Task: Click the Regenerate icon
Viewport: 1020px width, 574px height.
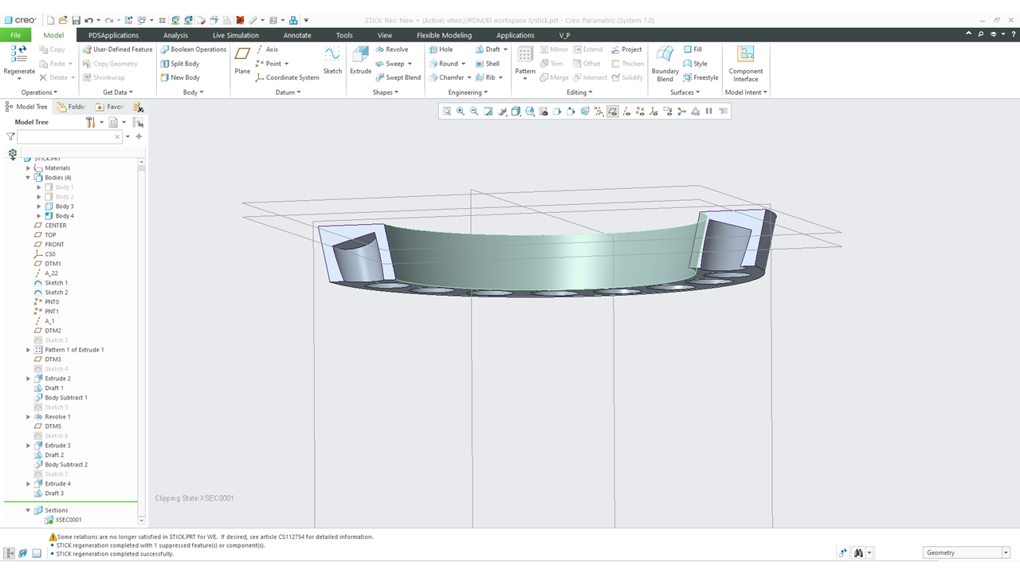Action: point(19,56)
